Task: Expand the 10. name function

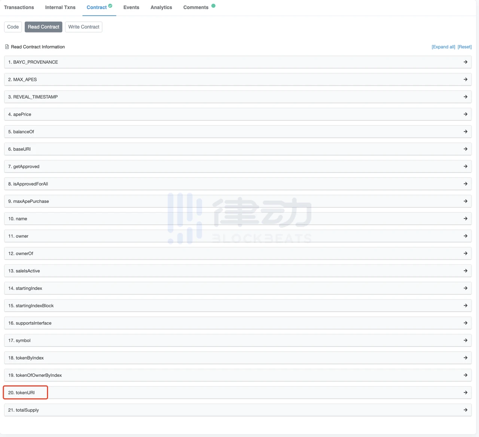Action: point(238,218)
